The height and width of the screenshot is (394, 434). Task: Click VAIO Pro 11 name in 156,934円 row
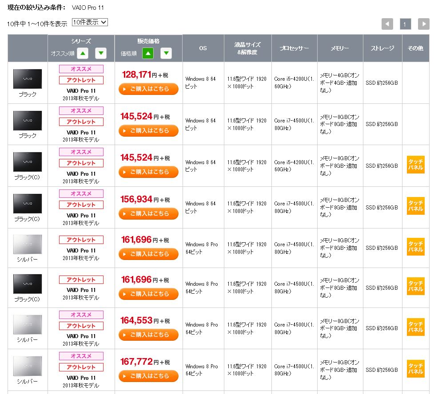click(81, 215)
